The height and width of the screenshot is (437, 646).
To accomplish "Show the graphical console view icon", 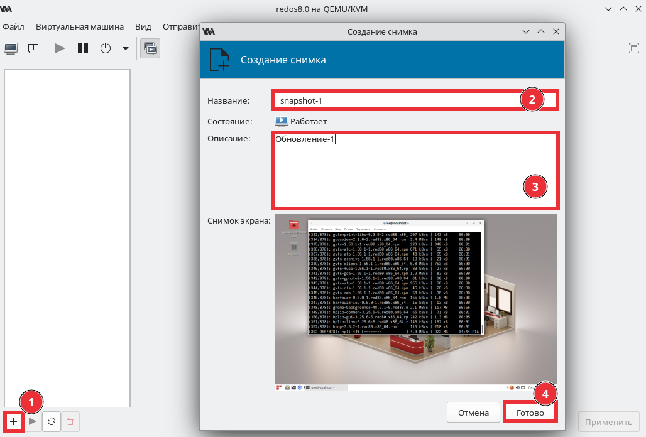I will click(x=11, y=48).
